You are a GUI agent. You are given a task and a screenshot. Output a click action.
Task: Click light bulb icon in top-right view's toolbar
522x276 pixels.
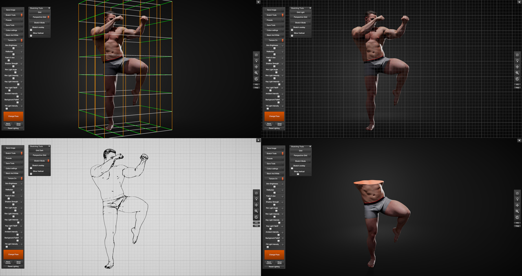[517, 61]
